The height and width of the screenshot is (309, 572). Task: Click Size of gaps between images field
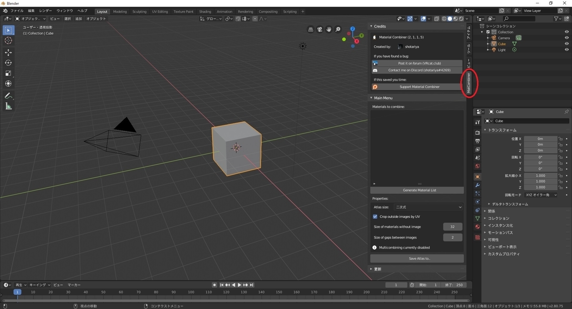click(453, 237)
